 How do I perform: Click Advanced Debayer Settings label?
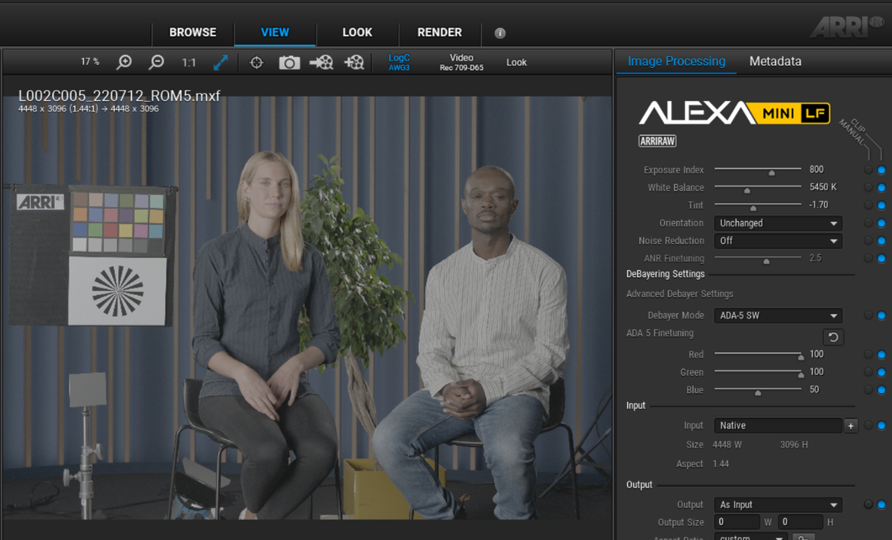(x=679, y=294)
